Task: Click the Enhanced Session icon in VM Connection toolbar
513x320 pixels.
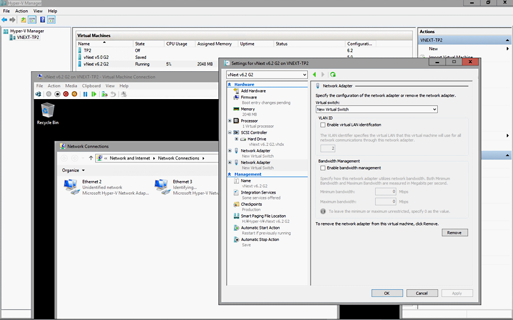Action: (124, 94)
